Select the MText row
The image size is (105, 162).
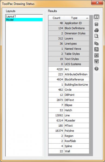(69, 126)
